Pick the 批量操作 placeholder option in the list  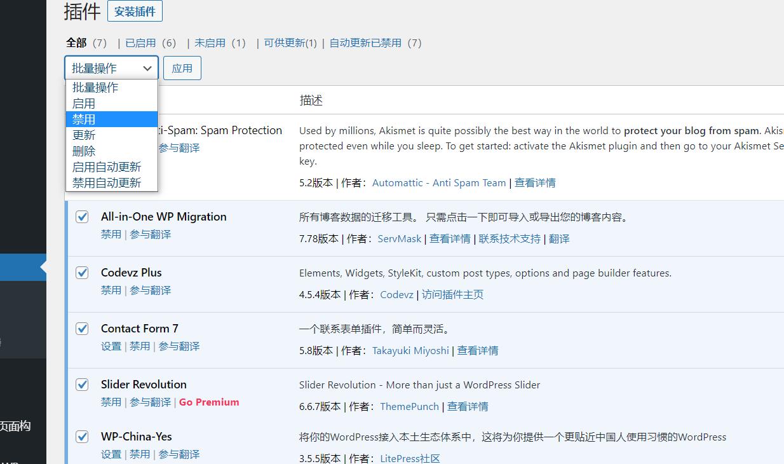[x=112, y=87]
